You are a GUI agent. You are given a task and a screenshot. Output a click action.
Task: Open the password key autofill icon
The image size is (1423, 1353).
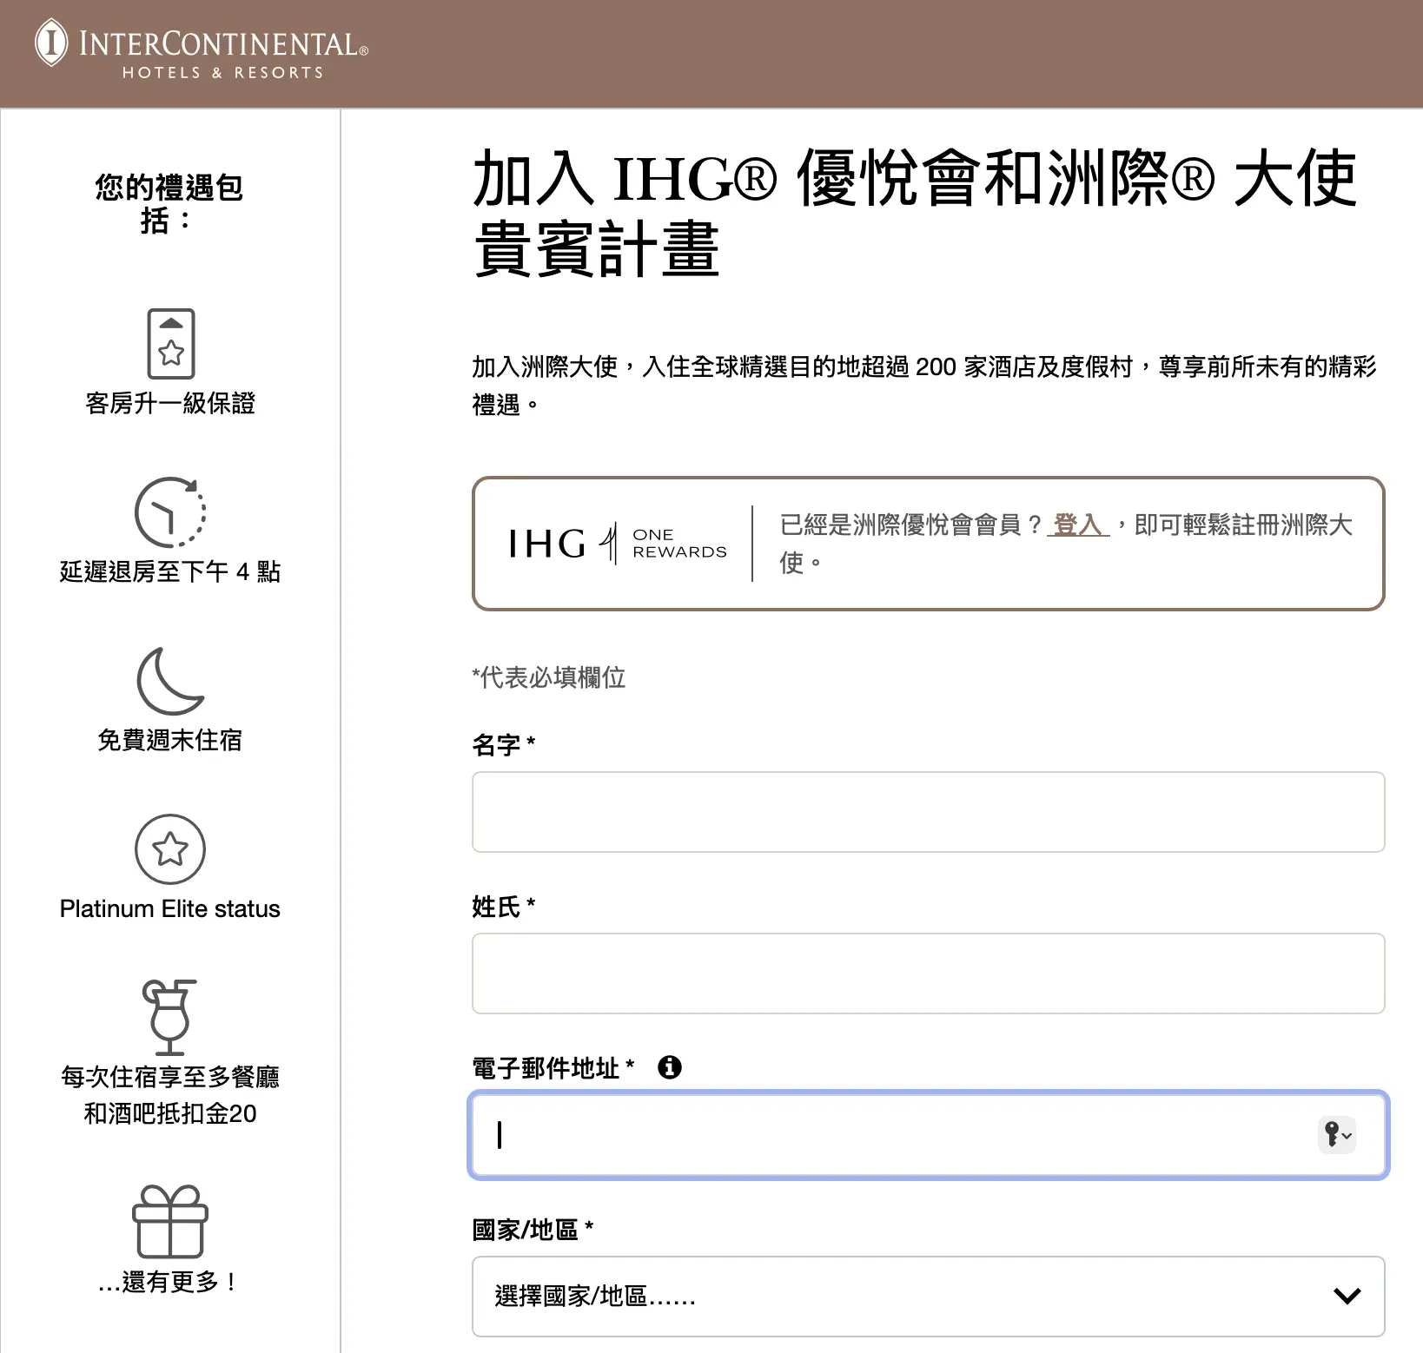pos(1337,1134)
